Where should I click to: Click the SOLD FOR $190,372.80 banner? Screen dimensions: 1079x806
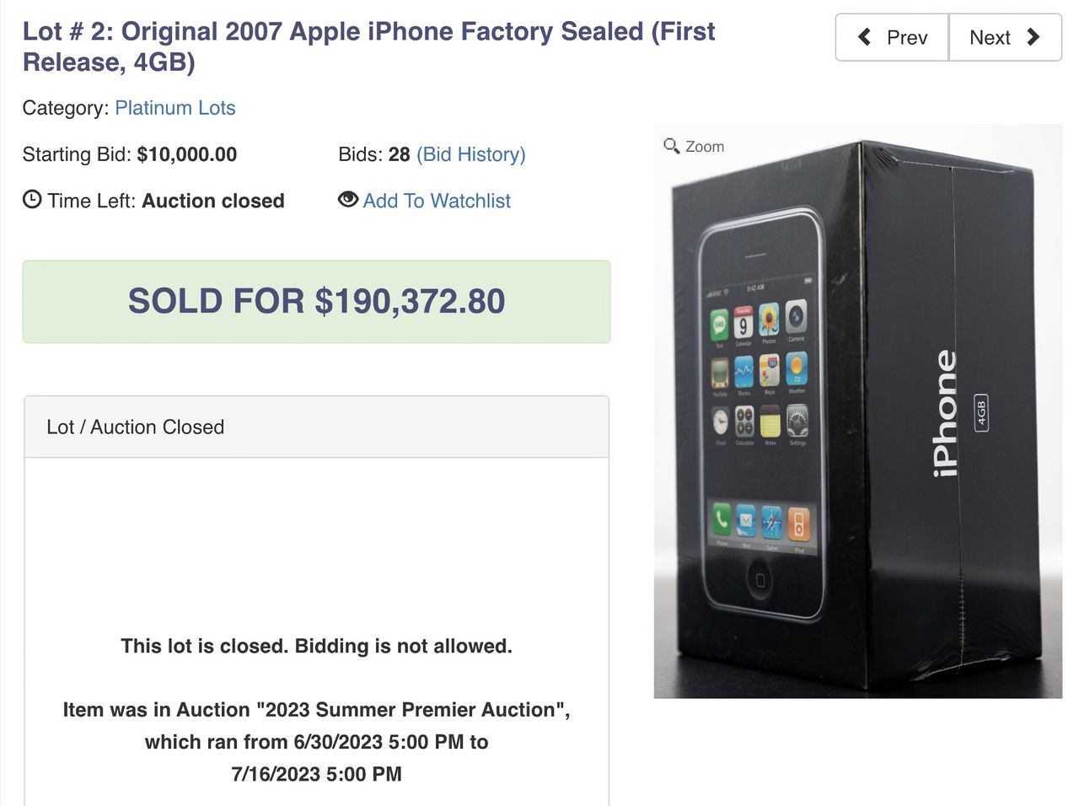pos(316,301)
